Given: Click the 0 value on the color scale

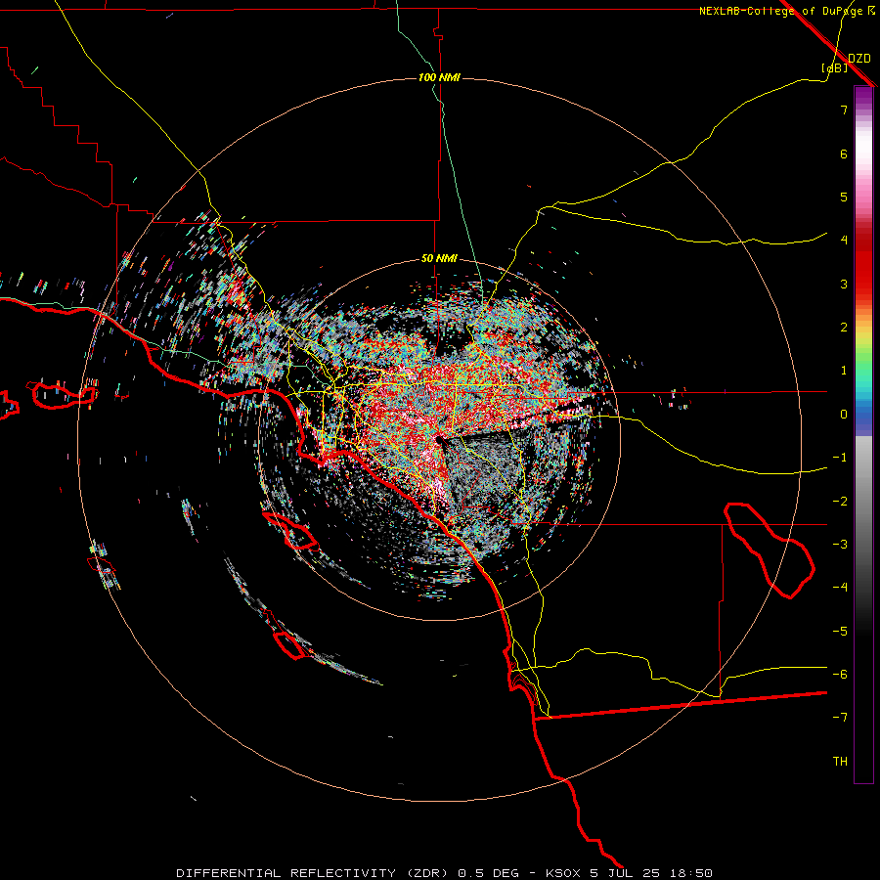Looking at the screenshot, I should tap(844, 415).
